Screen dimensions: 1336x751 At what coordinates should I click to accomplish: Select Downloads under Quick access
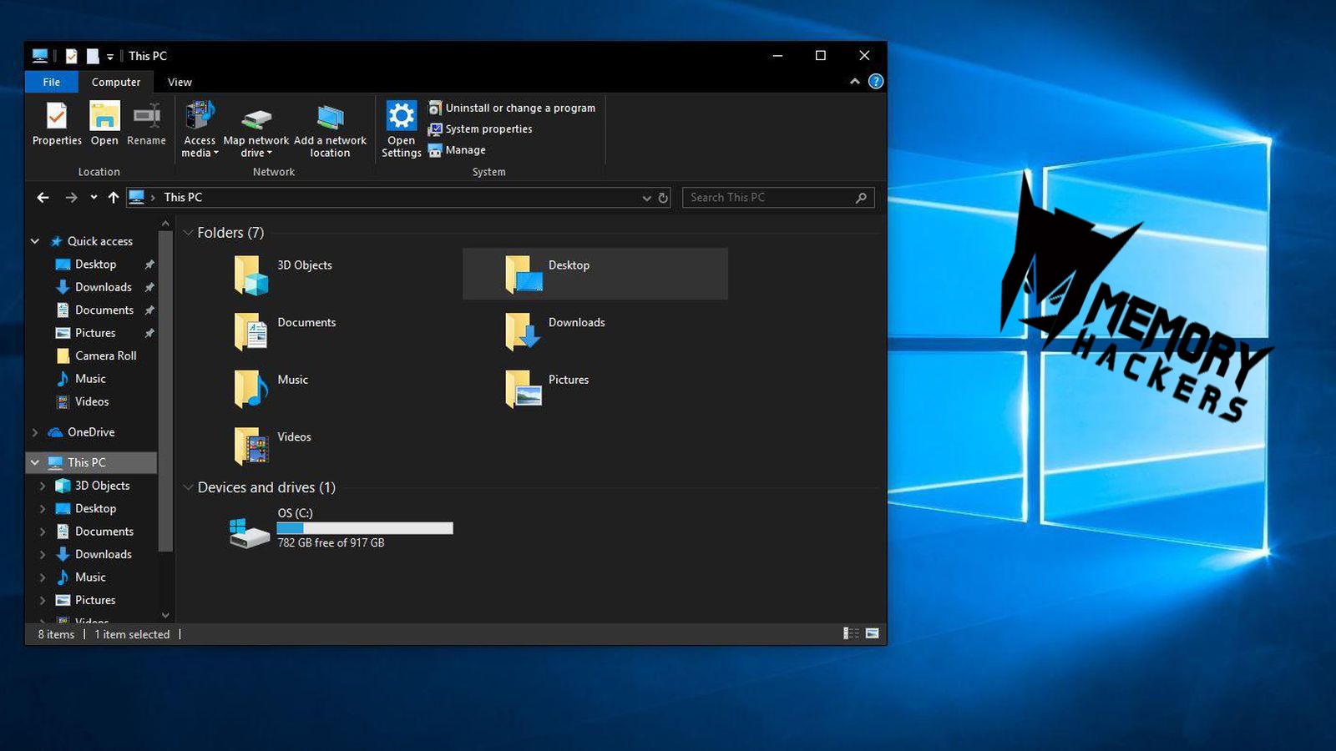(x=103, y=287)
